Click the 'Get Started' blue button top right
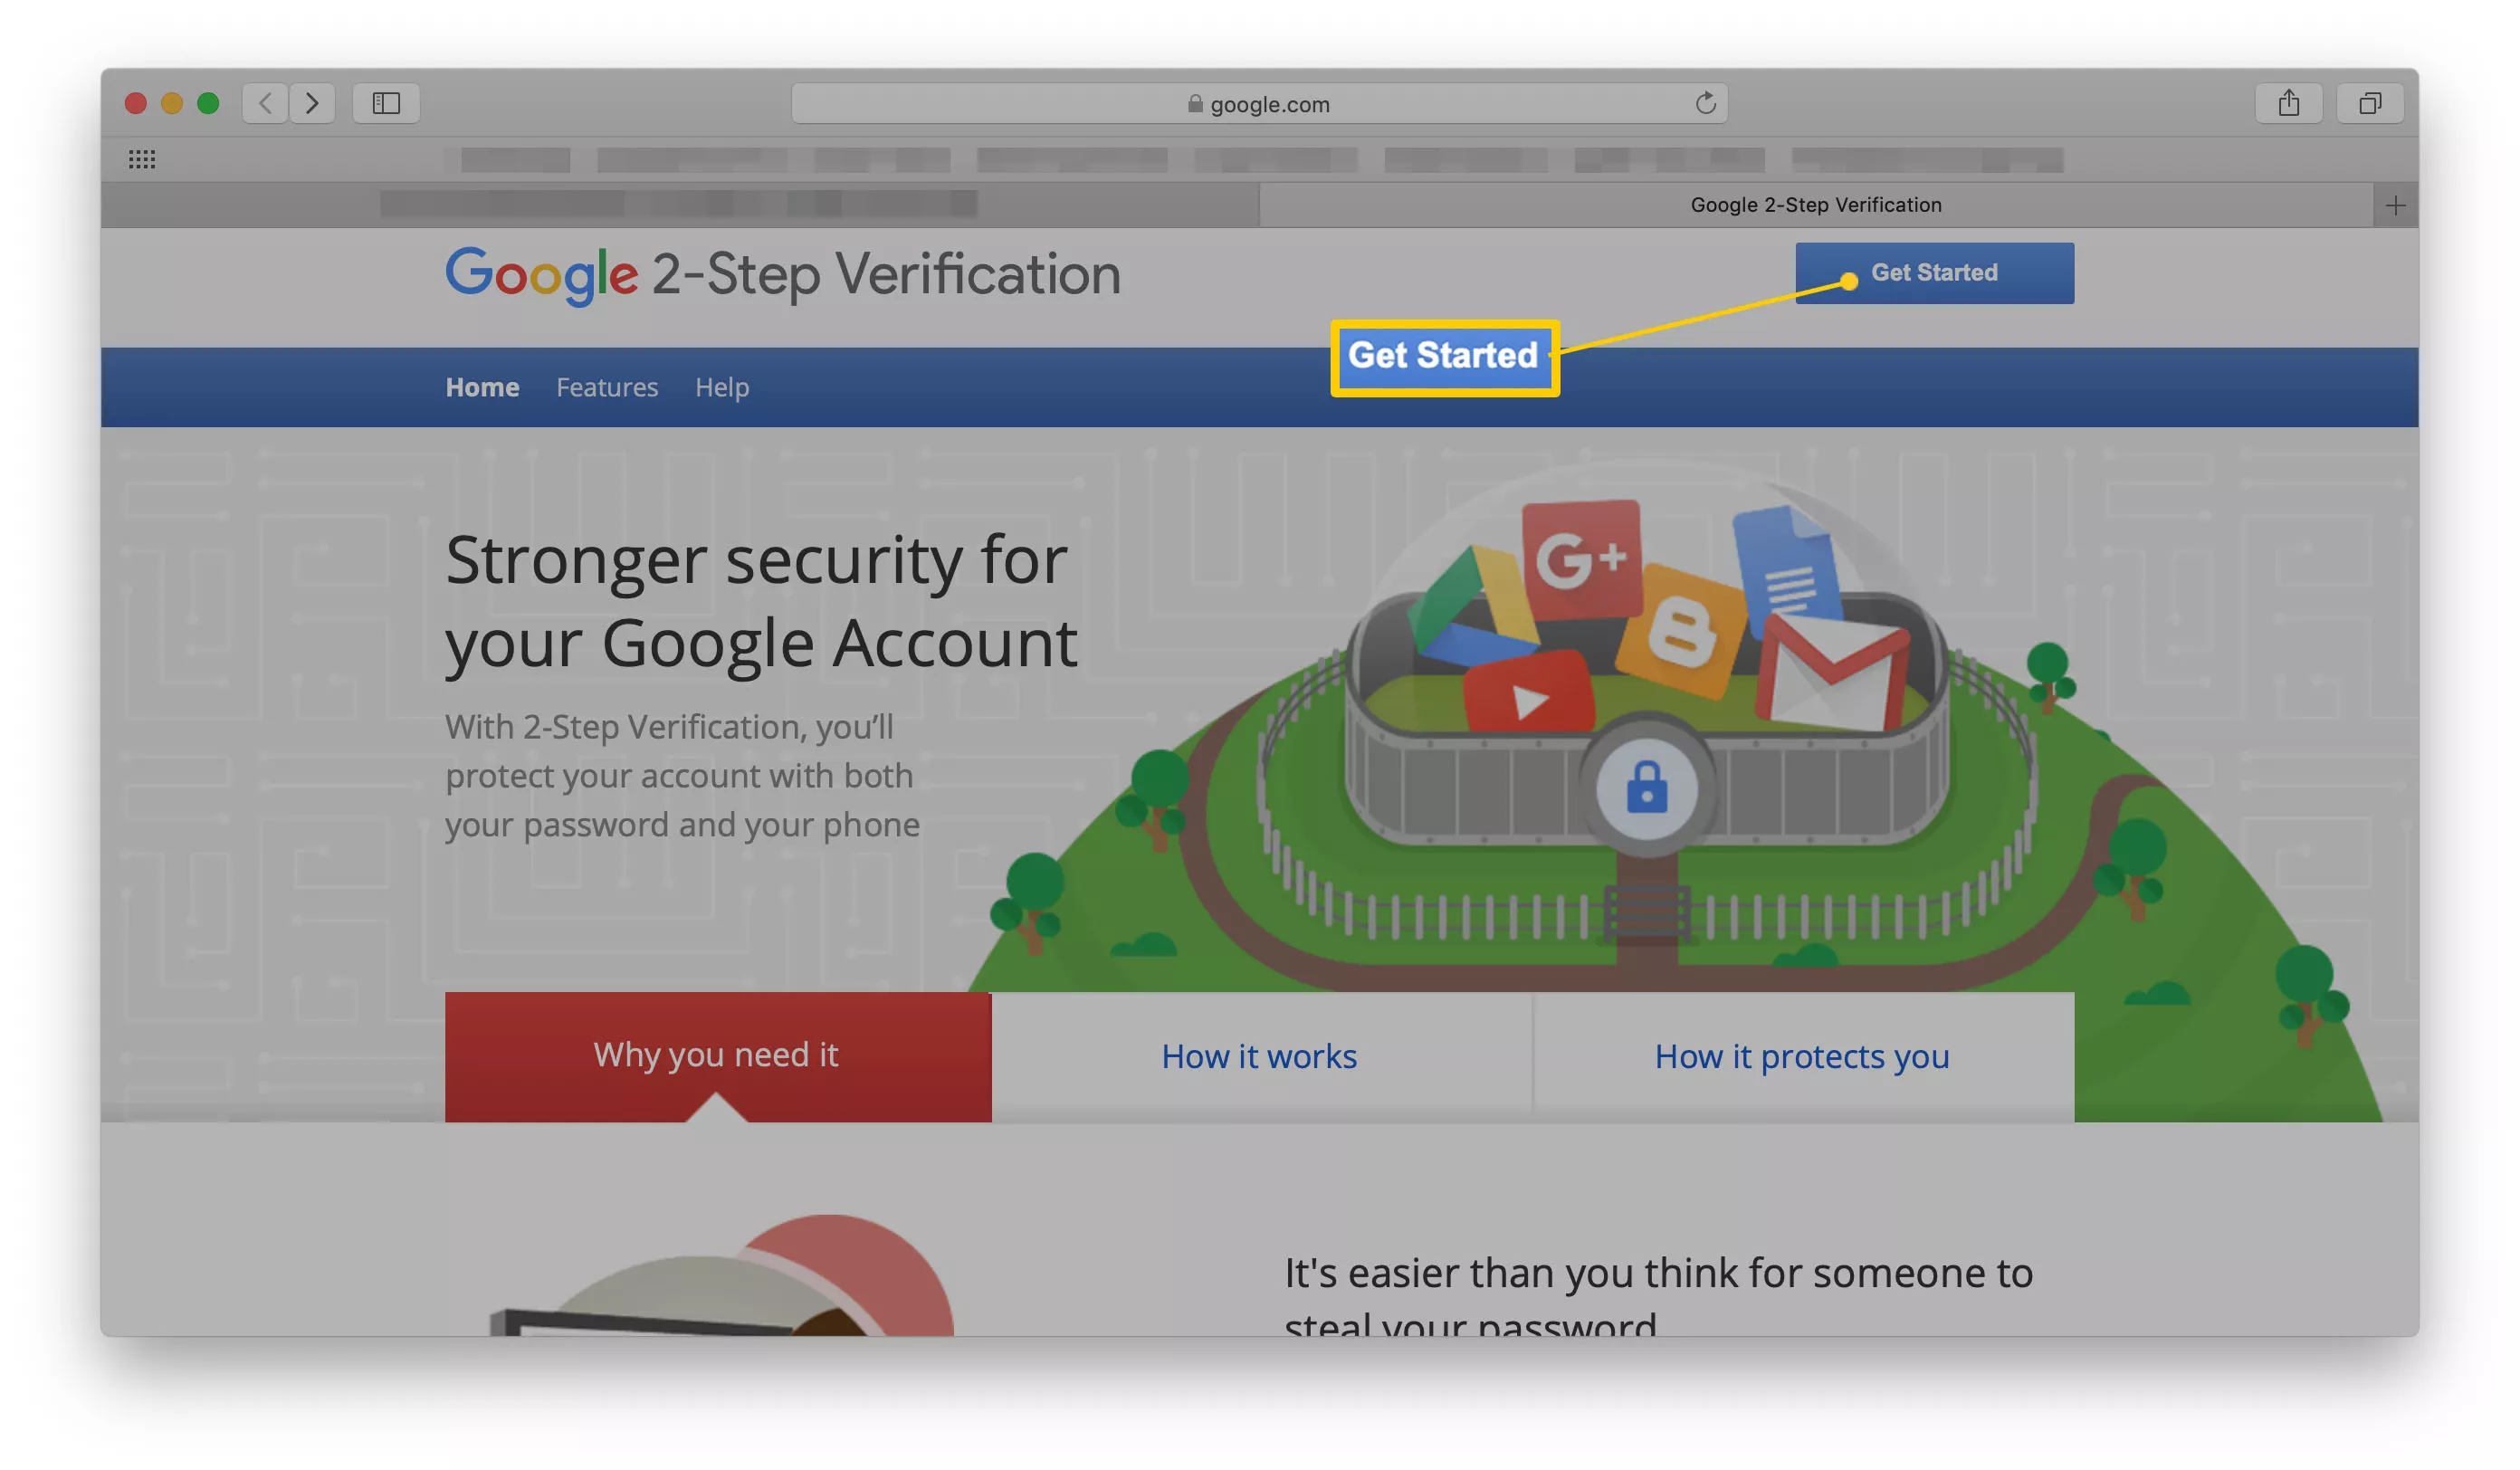 point(1933,272)
